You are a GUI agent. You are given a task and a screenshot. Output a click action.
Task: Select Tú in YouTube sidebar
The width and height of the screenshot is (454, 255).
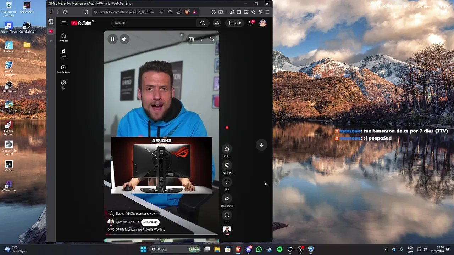tap(63, 85)
